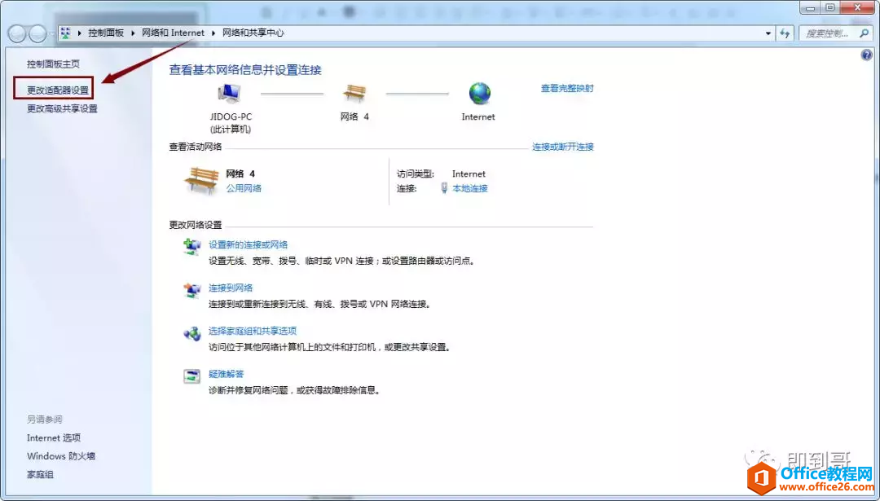Screen dimensions: 880x501
Task: Click the Internet globe icon
Action: [x=479, y=94]
